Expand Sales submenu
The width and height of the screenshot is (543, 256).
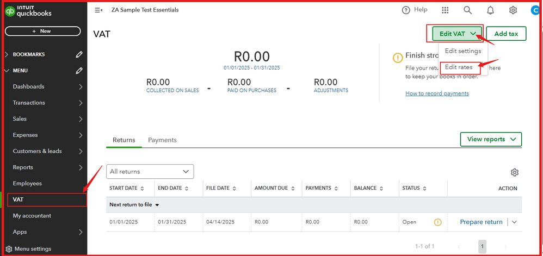pyautogui.click(x=81, y=119)
